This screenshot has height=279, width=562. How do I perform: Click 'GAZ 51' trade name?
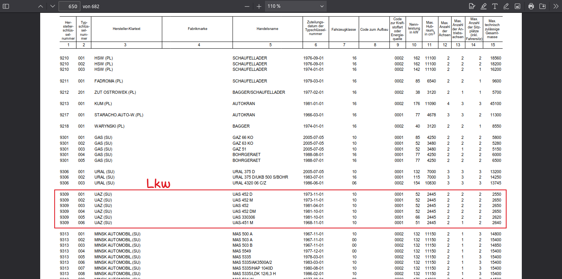click(x=240, y=149)
